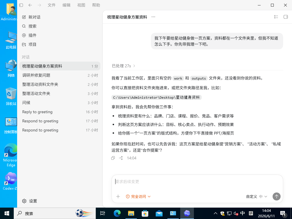Open conversation Reply to greeting
The height and width of the screenshot is (219, 292).
point(60,112)
